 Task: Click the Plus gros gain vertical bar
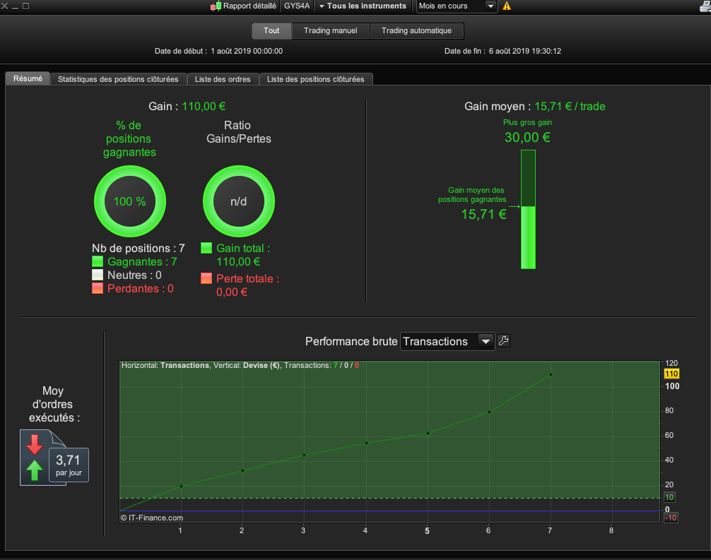[528, 209]
